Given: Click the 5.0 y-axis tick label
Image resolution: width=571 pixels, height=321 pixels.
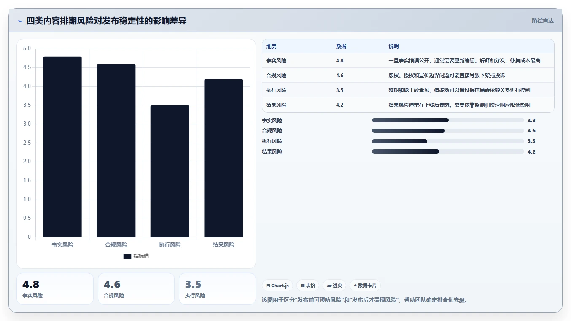Looking at the screenshot, I should [27, 49].
